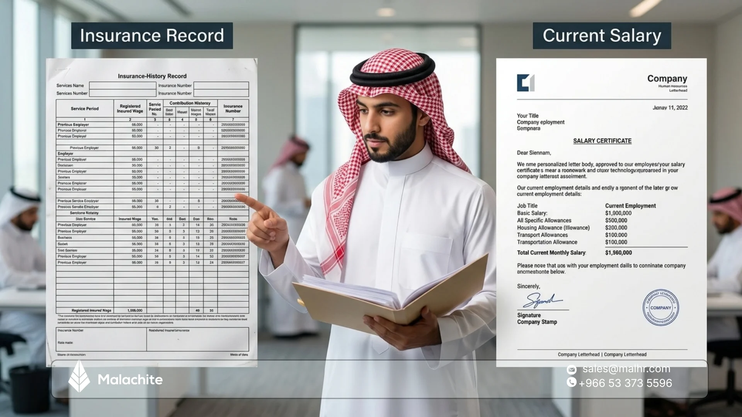Screen dimensions: 742x417
Task: Click the Your Title line
Action: 528,116
